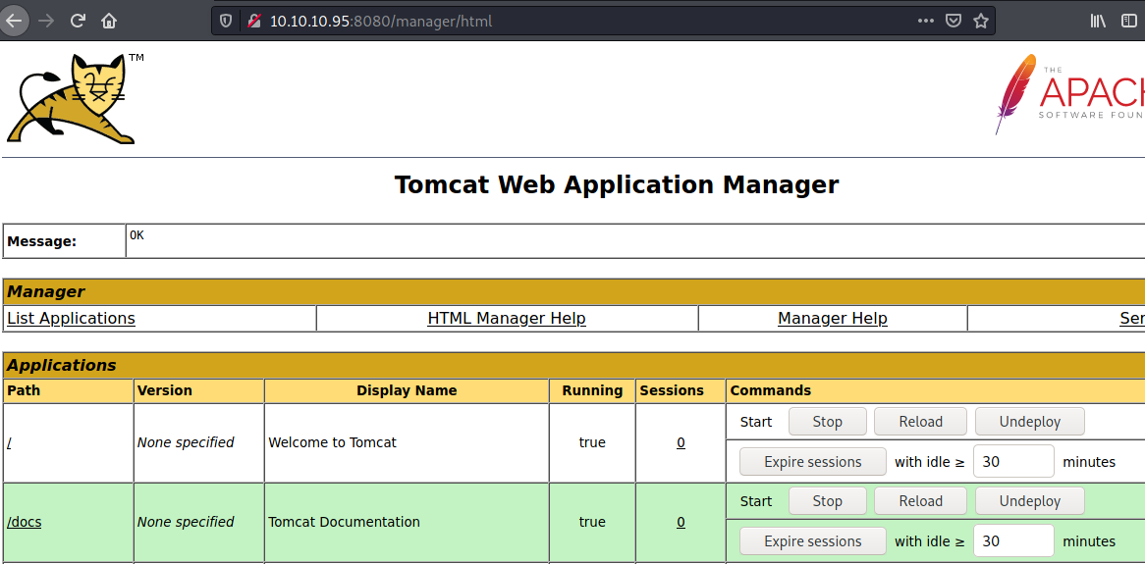Reload the Tomcat Documentation application
Image resolution: width=1145 pixels, height=564 pixels.
920,500
